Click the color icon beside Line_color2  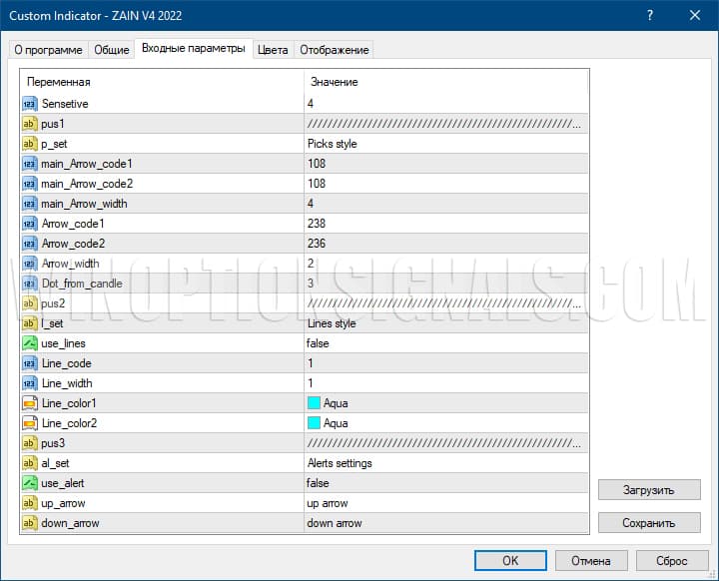click(29, 423)
